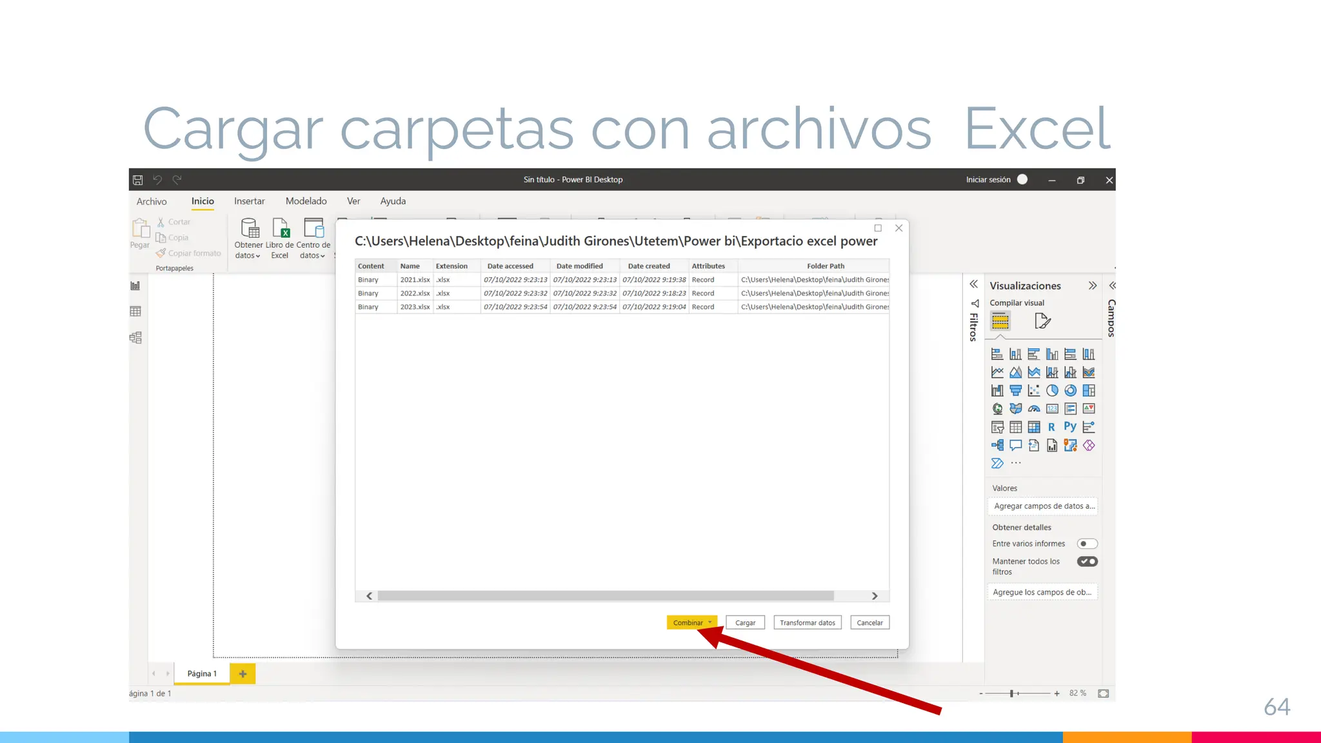Expand the Obtener datos dropdown arrow

pyautogui.click(x=258, y=256)
